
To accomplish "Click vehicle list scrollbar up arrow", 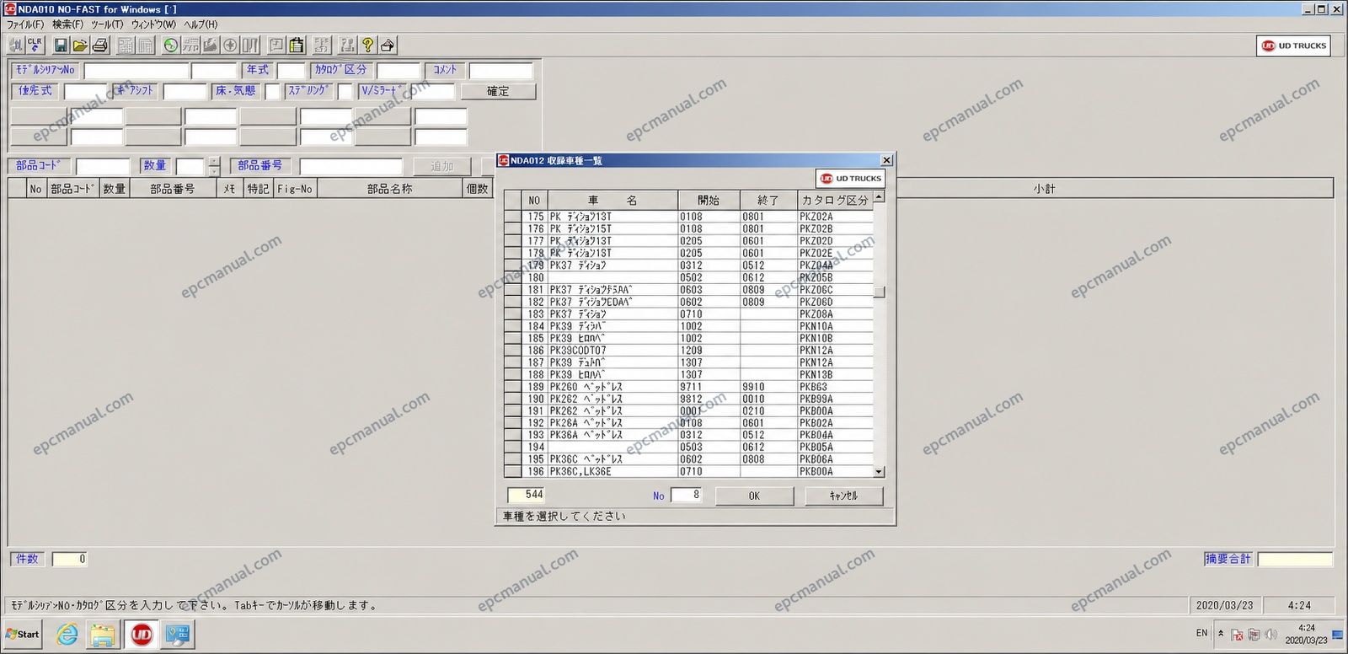I will pos(879,196).
